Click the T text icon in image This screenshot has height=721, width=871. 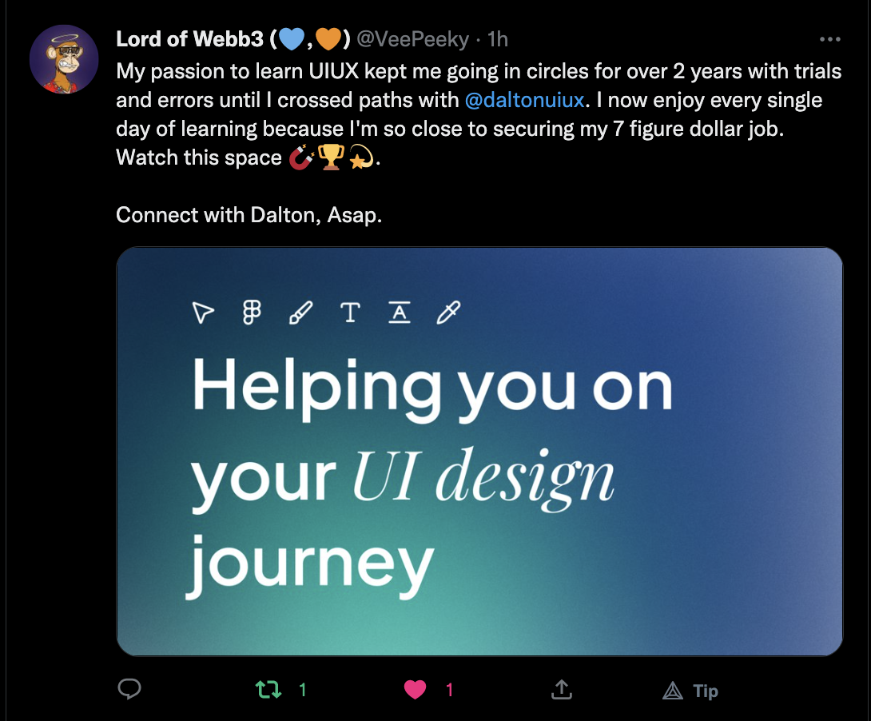350,313
